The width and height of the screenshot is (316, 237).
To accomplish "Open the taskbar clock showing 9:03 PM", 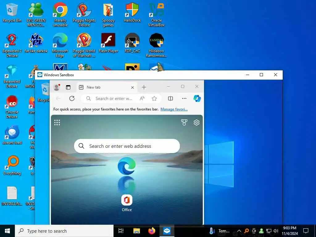I will pyautogui.click(x=290, y=231).
